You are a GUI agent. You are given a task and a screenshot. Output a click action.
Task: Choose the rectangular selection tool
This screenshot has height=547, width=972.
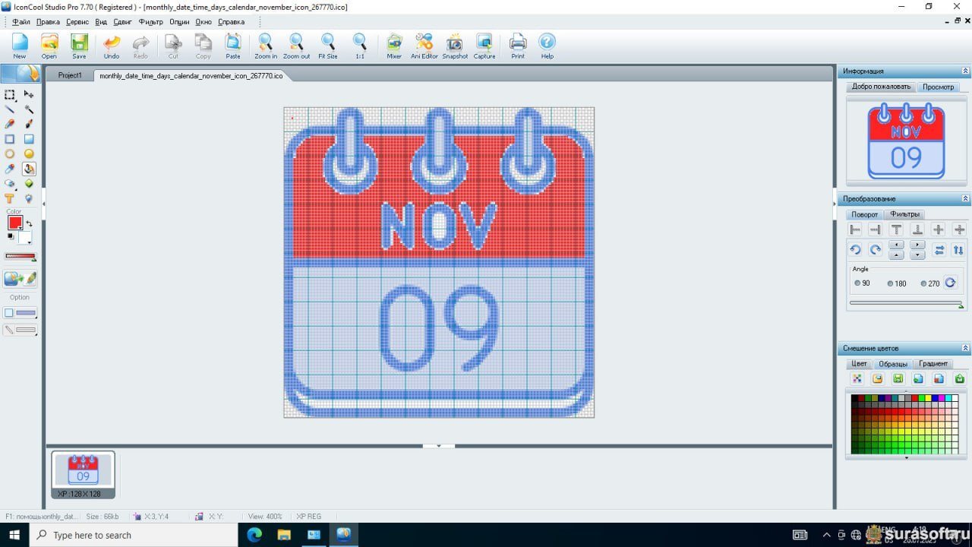tap(10, 95)
